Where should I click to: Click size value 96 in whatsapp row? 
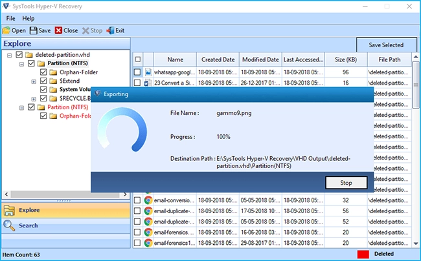click(346, 72)
